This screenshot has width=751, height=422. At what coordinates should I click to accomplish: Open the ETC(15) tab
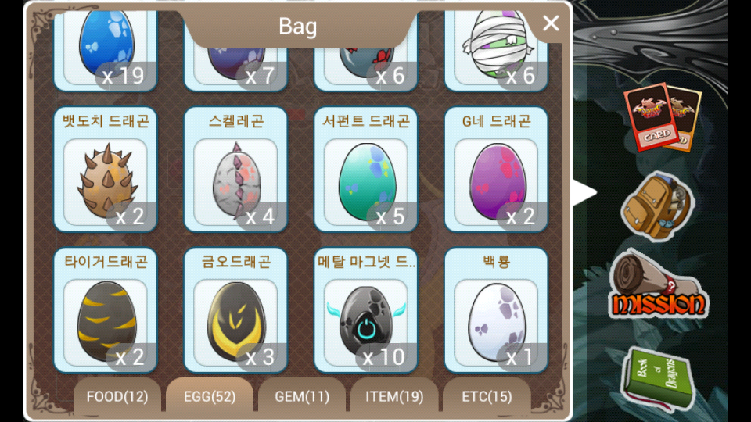(487, 395)
